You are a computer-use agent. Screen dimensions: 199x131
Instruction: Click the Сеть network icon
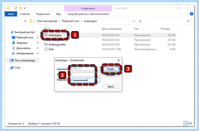coord(12,67)
